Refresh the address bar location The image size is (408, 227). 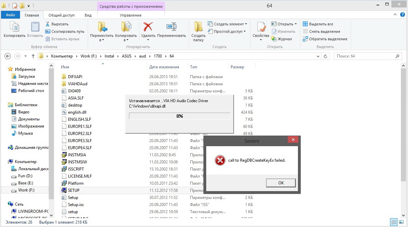pyautogui.click(x=325, y=56)
